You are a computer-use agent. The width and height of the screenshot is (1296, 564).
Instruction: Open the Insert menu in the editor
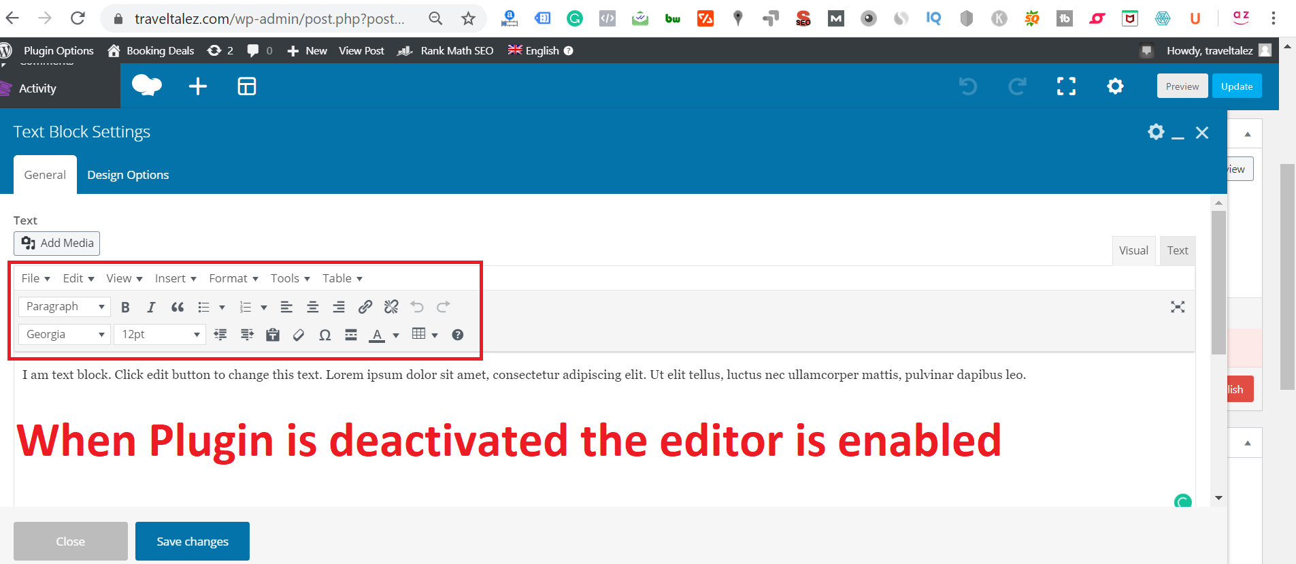click(x=176, y=278)
